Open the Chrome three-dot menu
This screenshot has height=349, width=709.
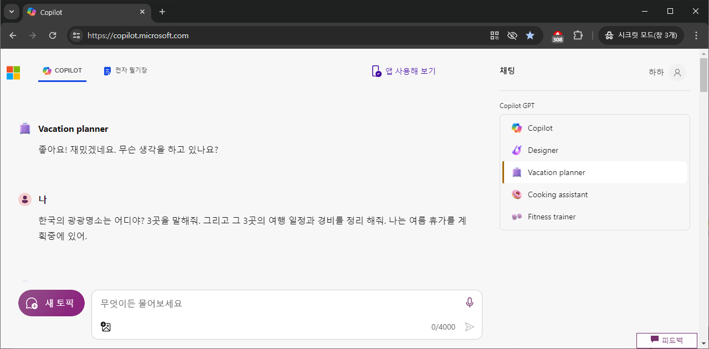coord(696,35)
